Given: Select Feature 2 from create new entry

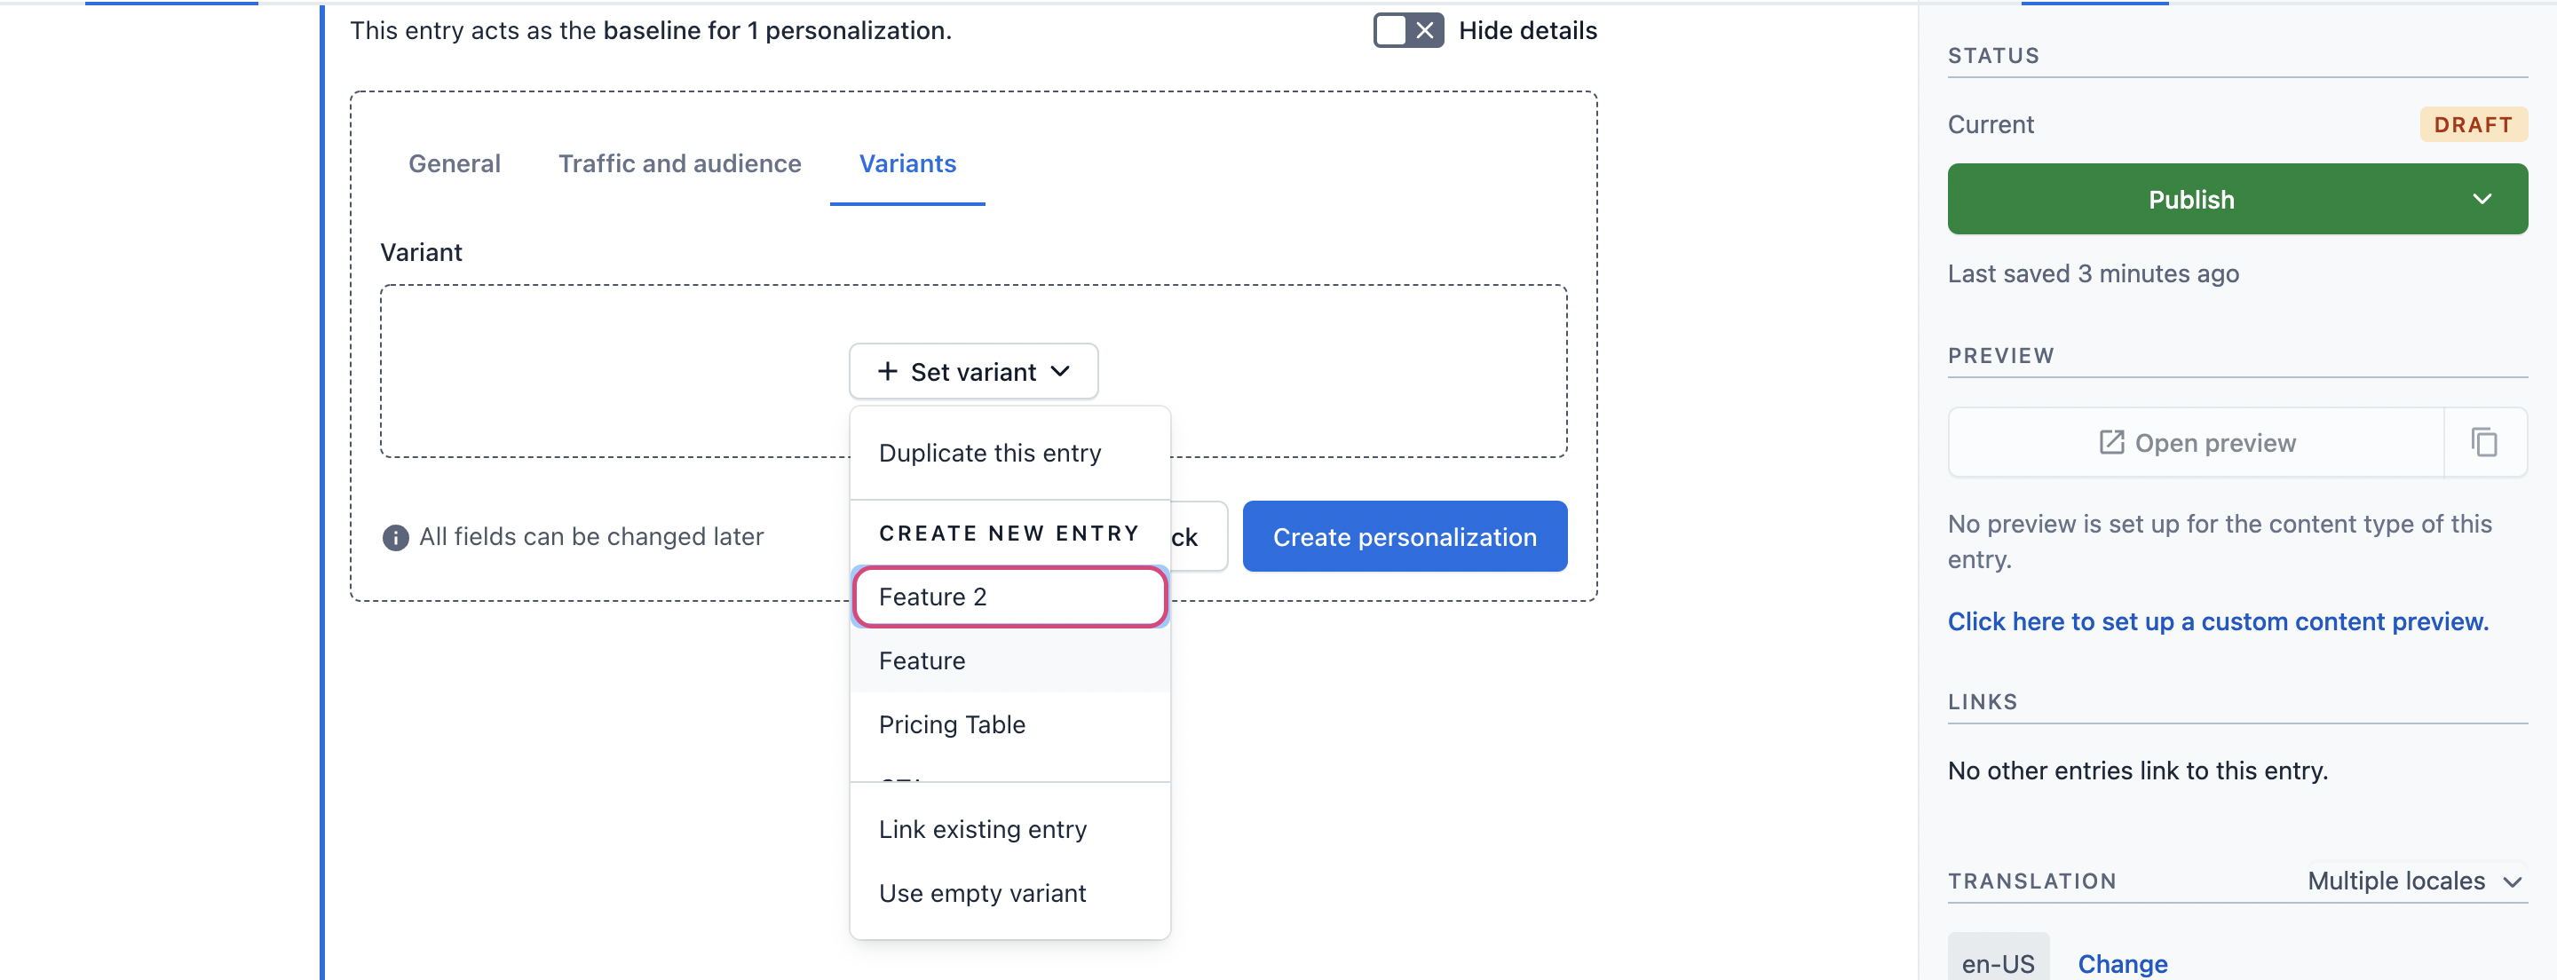Looking at the screenshot, I should tap(1009, 597).
